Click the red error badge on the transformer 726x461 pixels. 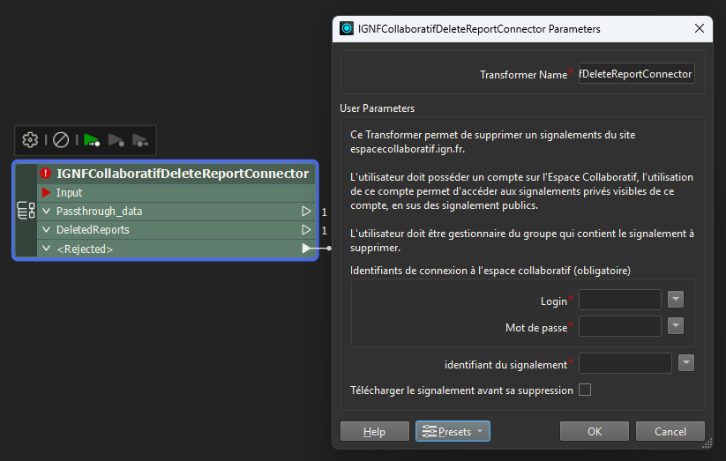[x=45, y=174]
